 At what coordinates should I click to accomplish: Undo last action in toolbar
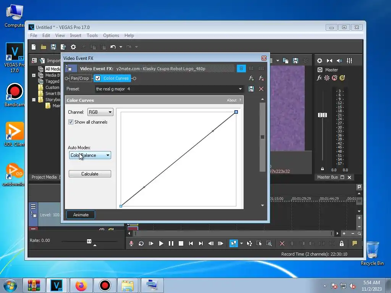coord(113,47)
